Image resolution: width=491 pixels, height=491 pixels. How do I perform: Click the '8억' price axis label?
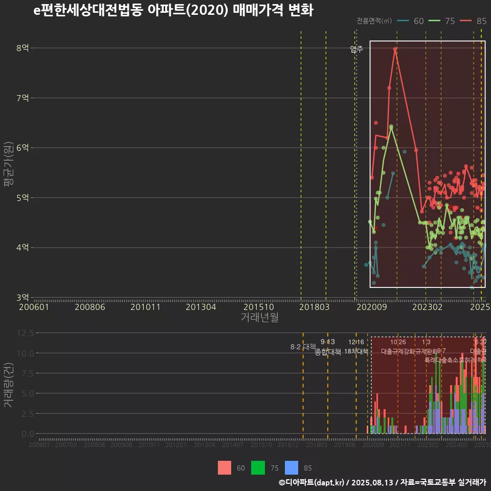click(x=23, y=48)
